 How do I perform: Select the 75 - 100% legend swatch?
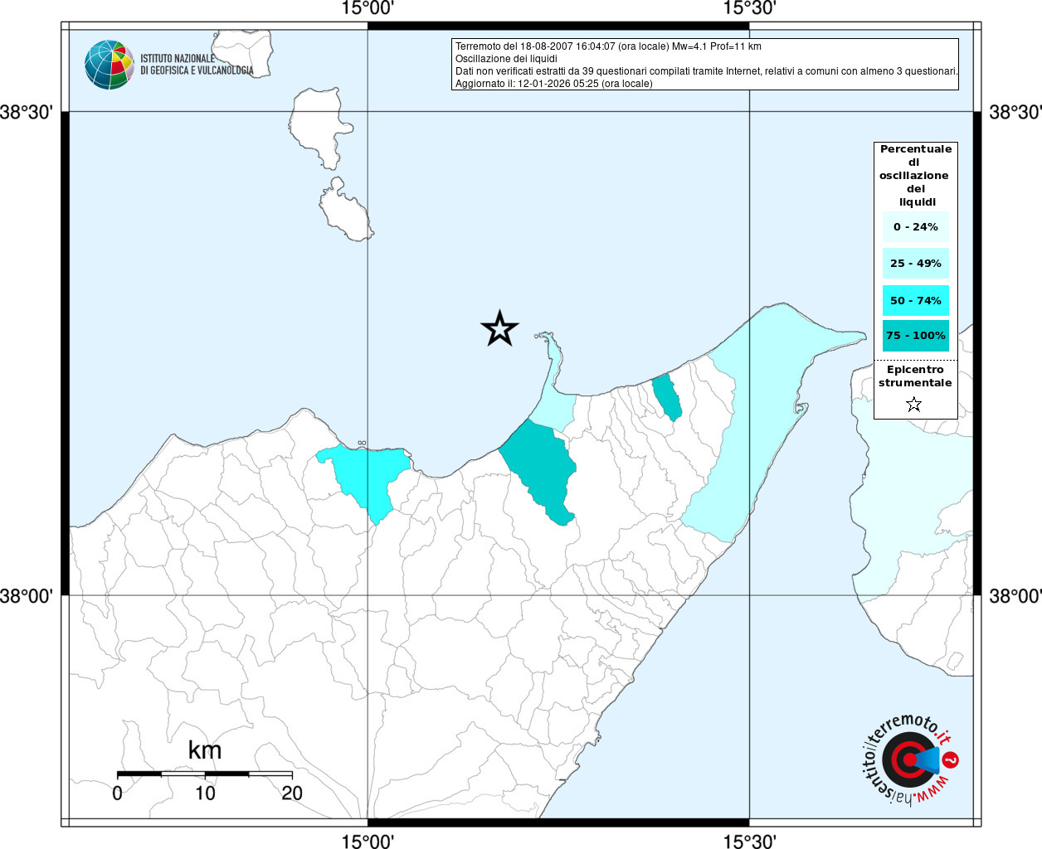915,336
